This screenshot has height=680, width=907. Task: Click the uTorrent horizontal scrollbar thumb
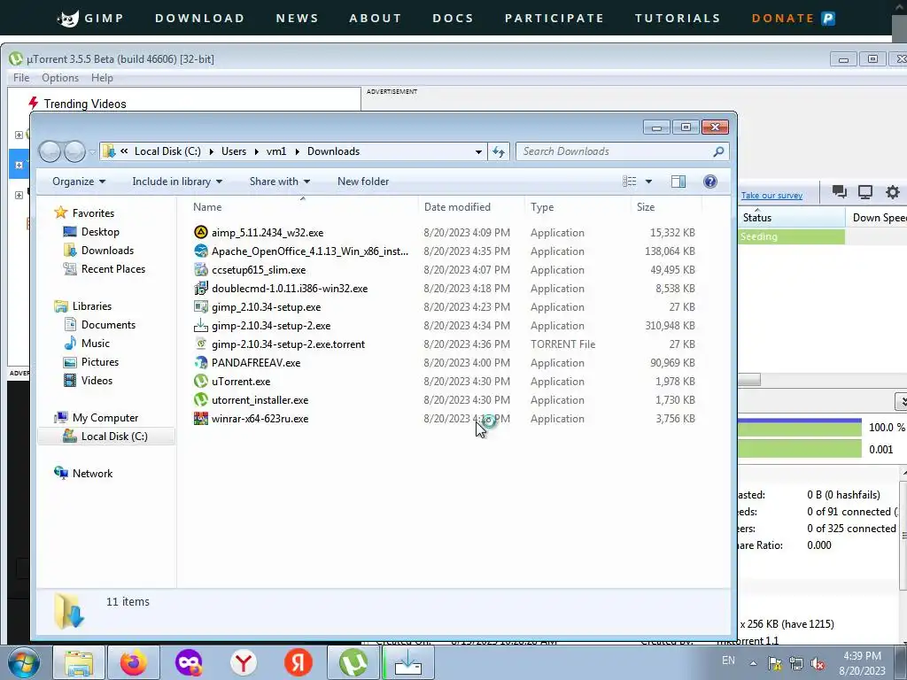(x=749, y=380)
